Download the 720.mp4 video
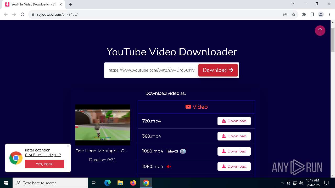 [x=234, y=121]
